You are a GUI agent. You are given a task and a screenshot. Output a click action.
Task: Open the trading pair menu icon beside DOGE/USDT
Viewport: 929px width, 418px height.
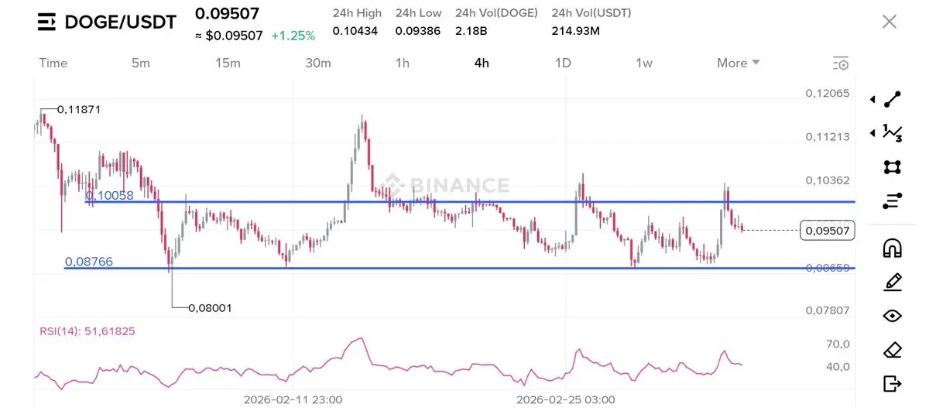[x=47, y=22]
